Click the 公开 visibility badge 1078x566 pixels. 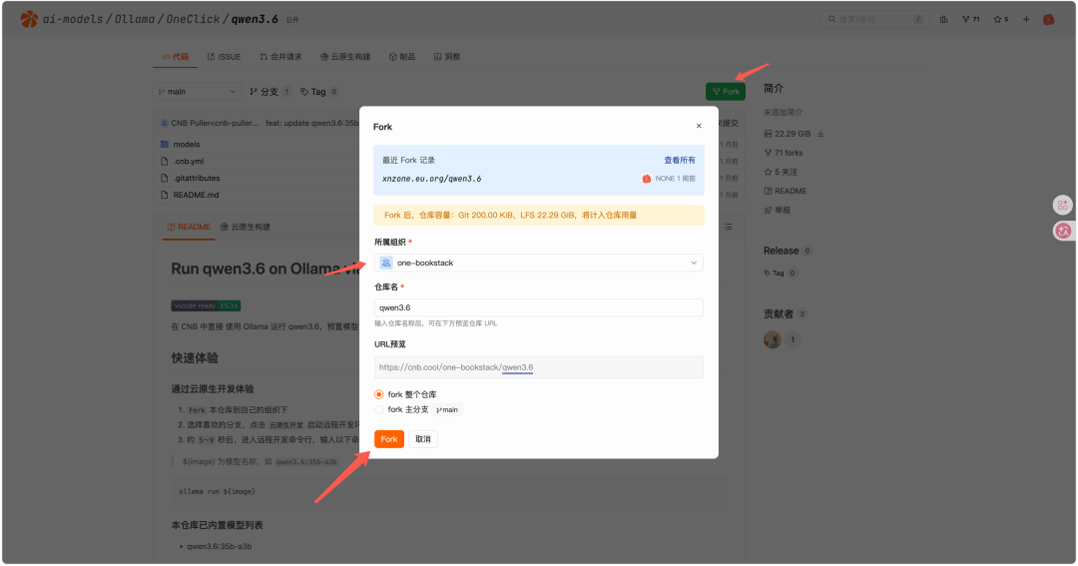[x=292, y=19]
